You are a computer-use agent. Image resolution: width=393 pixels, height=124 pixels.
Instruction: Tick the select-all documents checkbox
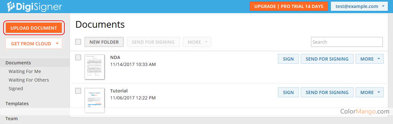click(x=78, y=42)
